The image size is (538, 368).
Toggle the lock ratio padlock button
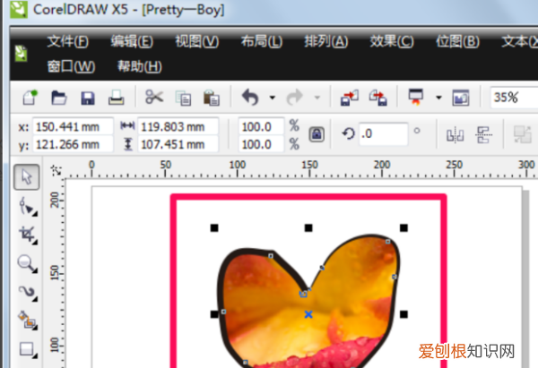coord(316,133)
